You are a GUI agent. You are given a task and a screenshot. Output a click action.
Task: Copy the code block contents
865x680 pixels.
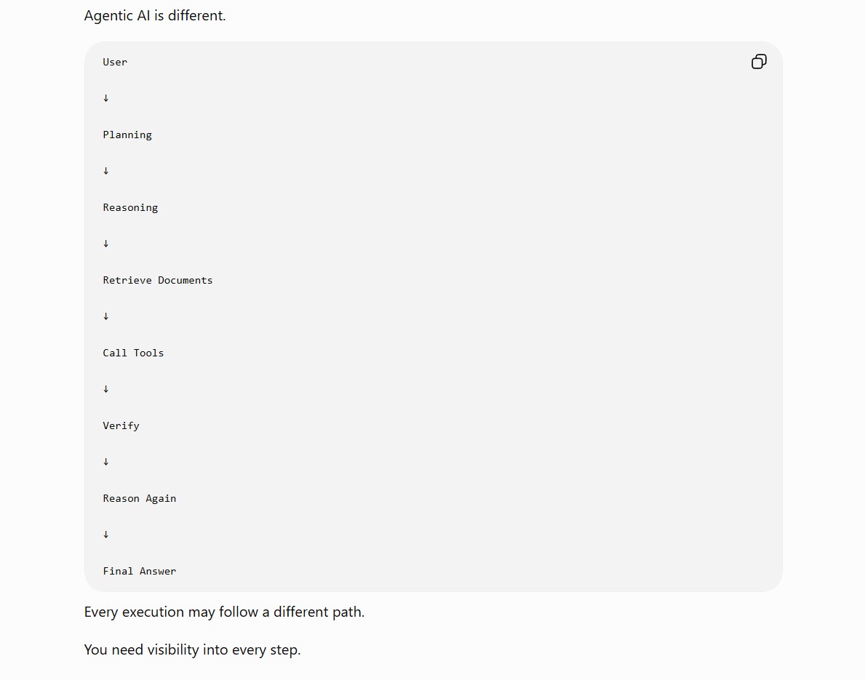759,61
